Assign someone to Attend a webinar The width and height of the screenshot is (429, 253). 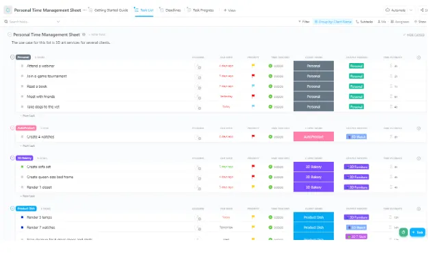[x=198, y=67]
